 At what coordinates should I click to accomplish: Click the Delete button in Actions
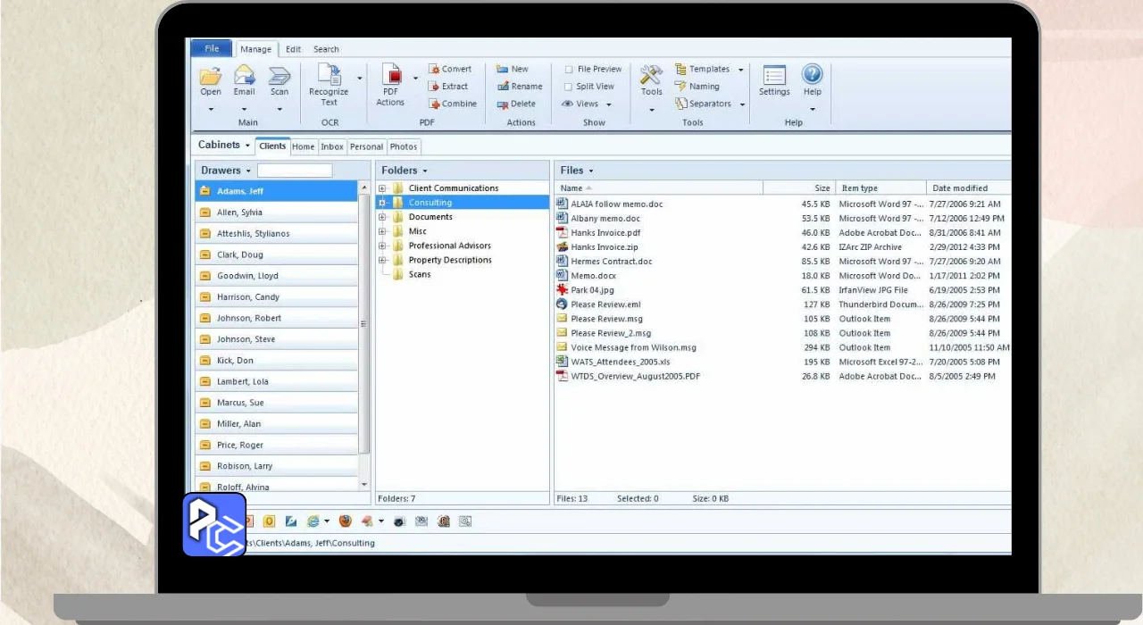516,104
